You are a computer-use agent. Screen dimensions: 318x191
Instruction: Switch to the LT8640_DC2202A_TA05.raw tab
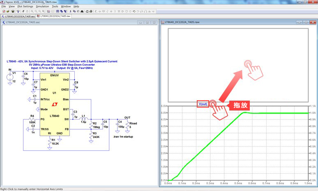click(x=55, y=16)
